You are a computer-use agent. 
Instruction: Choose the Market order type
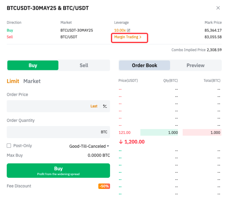tap(32, 81)
